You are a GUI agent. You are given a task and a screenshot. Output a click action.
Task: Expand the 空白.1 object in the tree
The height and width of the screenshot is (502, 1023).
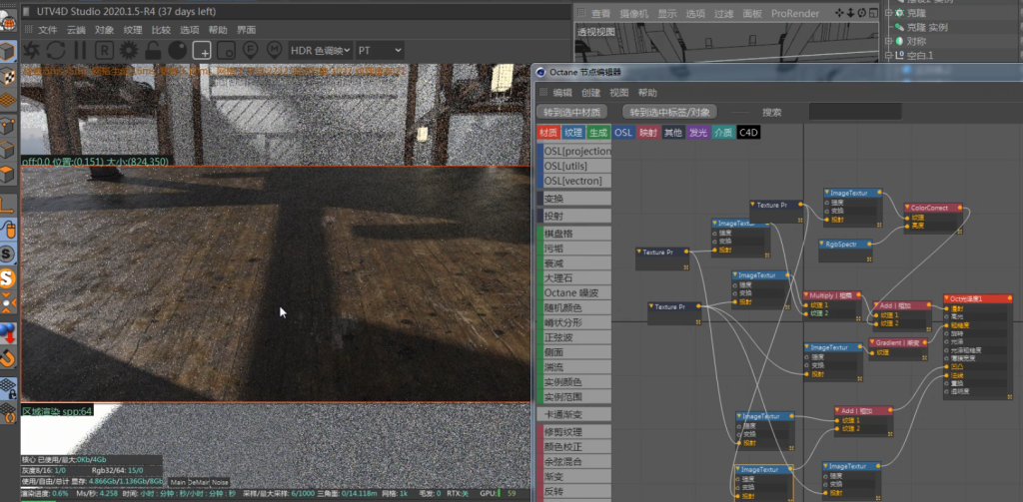point(888,56)
